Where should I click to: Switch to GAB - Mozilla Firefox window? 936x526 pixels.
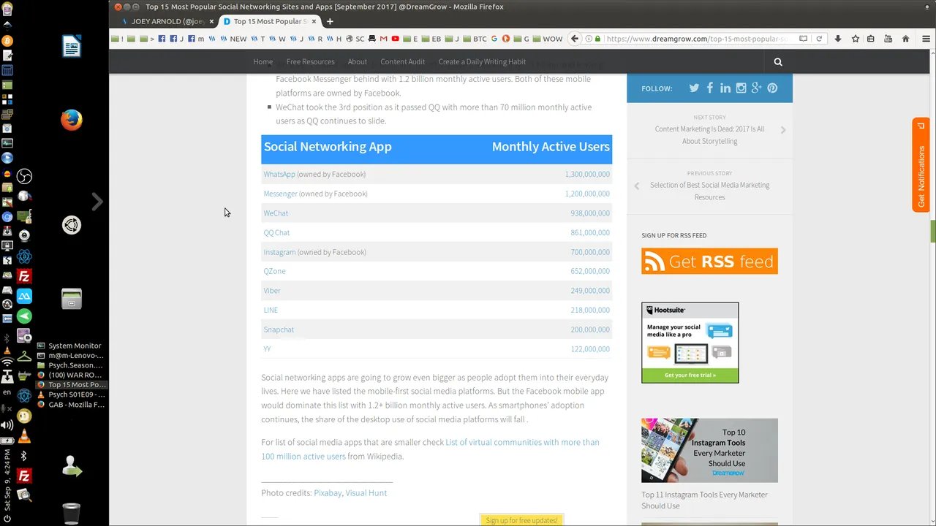pos(70,405)
